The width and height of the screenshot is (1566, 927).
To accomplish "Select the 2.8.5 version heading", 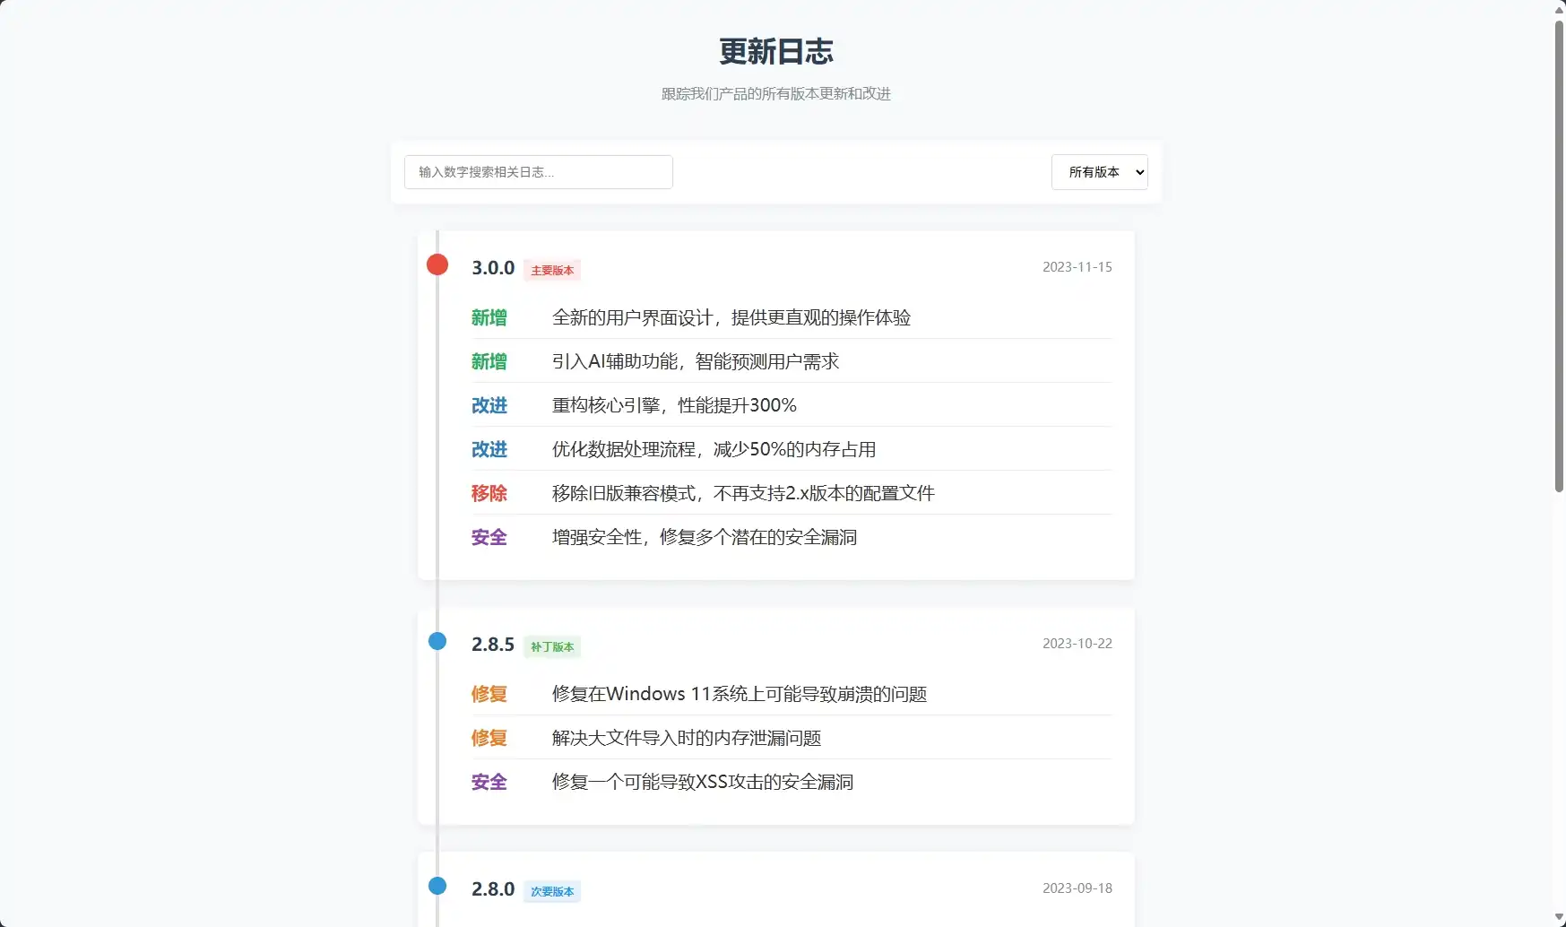I will (x=493, y=645).
